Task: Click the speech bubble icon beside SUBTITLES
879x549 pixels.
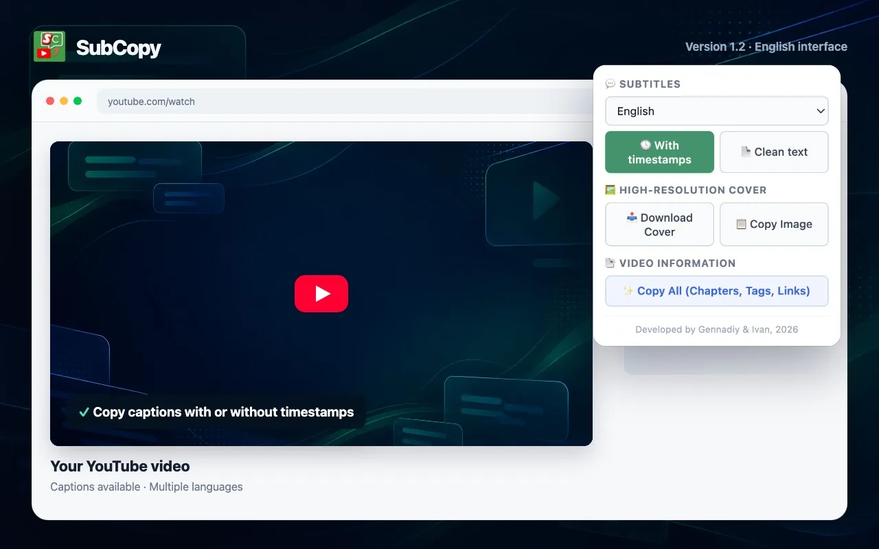Action: (x=610, y=84)
